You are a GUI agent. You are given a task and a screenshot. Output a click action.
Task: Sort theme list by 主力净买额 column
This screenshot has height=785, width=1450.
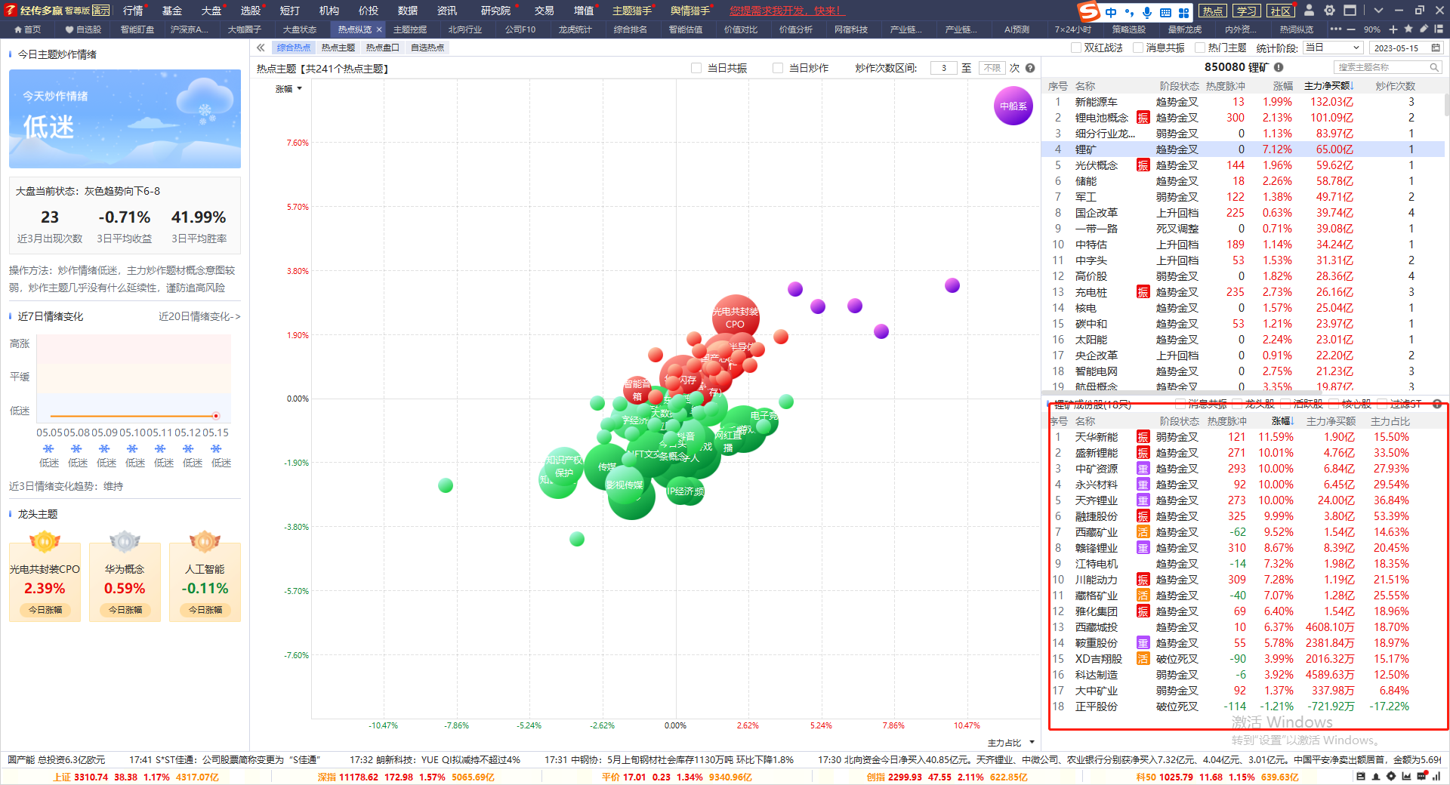click(1328, 86)
